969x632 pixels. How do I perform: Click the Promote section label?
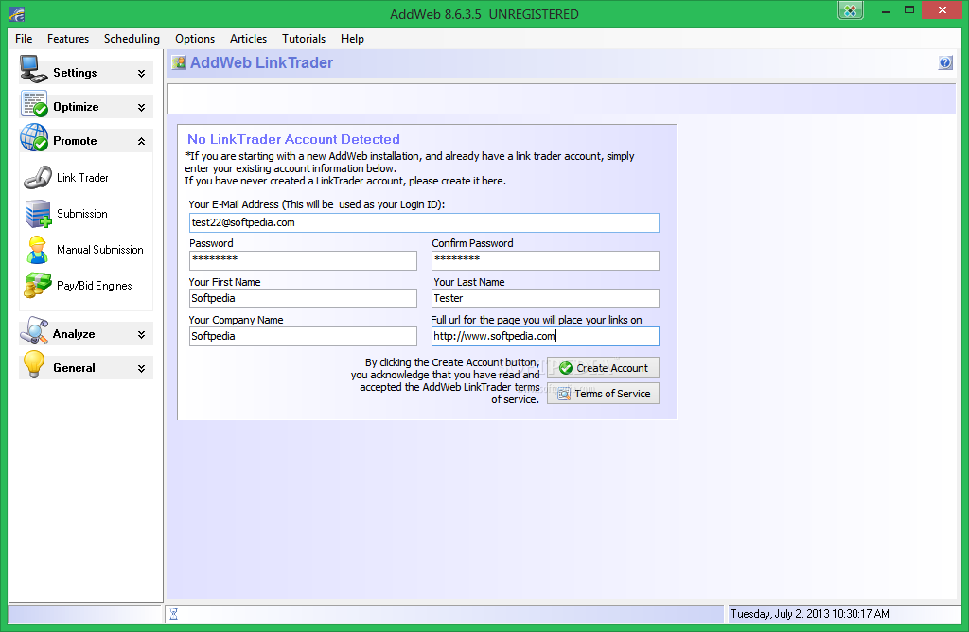coord(75,141)
